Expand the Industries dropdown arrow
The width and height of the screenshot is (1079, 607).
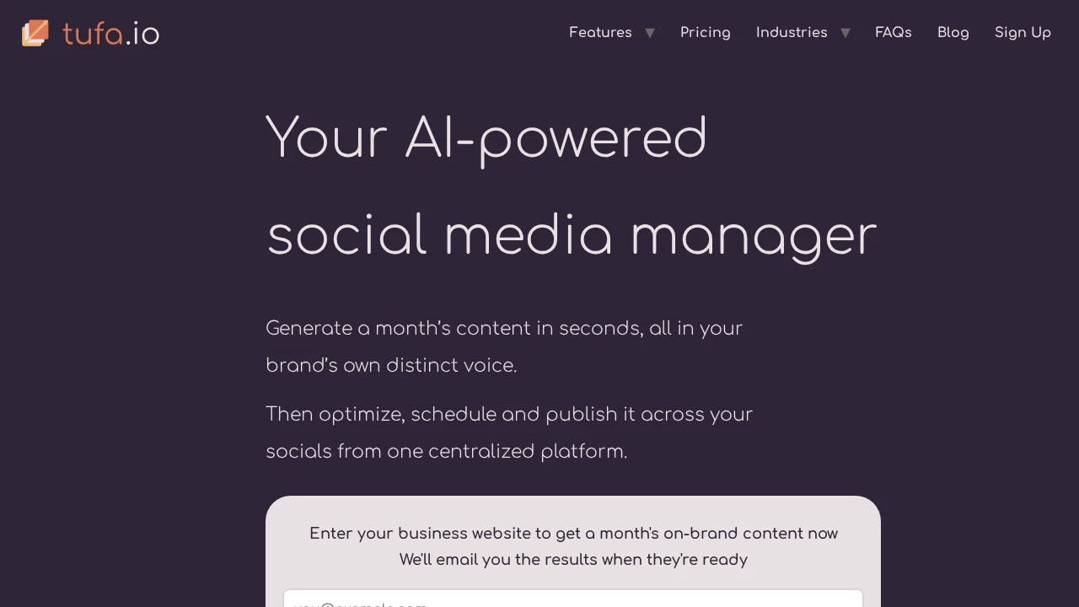point(845,33)
